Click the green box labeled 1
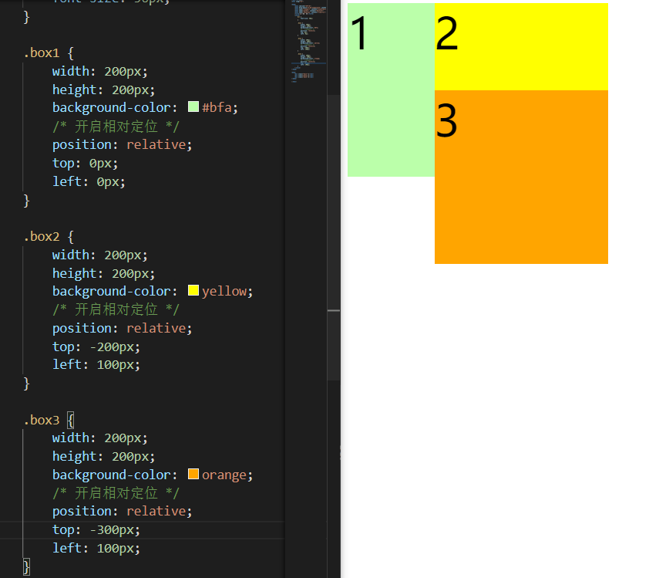Screen dimensions: 649x578 point(391,90)
